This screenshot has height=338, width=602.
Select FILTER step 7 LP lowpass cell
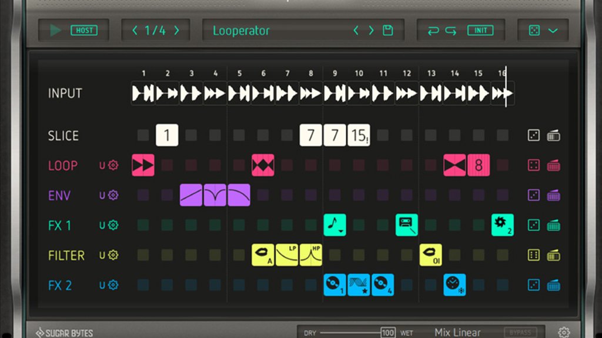[x=287, y=255]
